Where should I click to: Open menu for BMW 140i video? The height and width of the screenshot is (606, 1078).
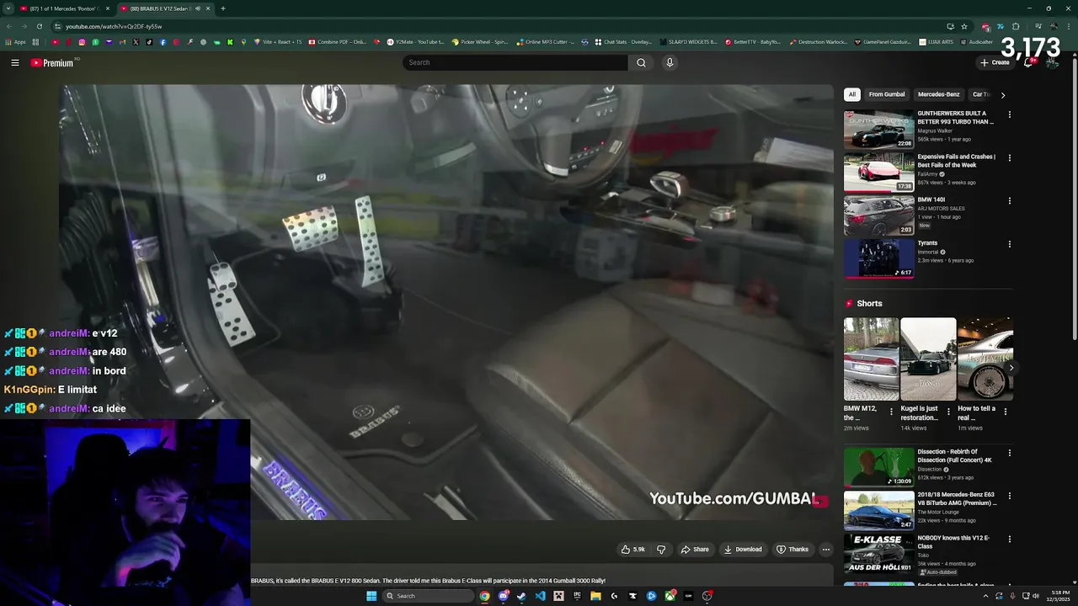coord(1009,201)
